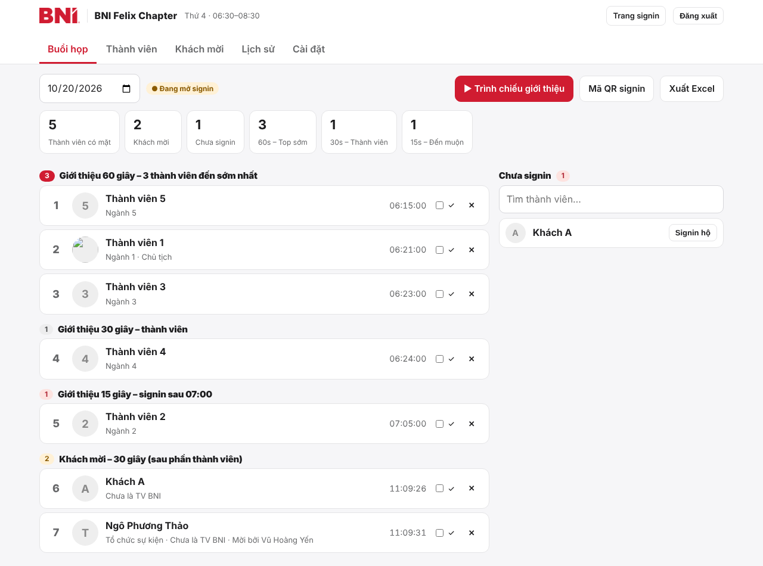Start Trình chiếu giới thiệu slideshow
Screen dimensions: 763x566
514,89
